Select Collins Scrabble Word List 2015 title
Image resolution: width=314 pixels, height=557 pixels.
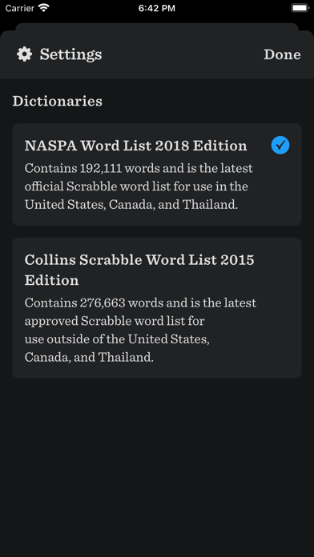[139, 270]
